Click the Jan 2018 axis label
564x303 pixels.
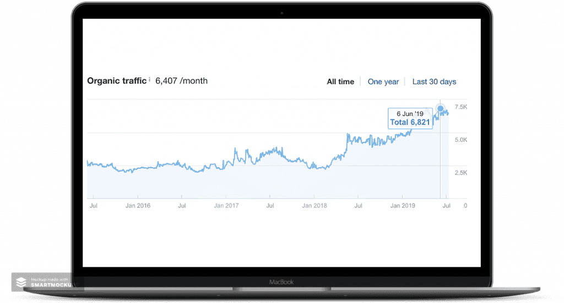tap(314, 206)
